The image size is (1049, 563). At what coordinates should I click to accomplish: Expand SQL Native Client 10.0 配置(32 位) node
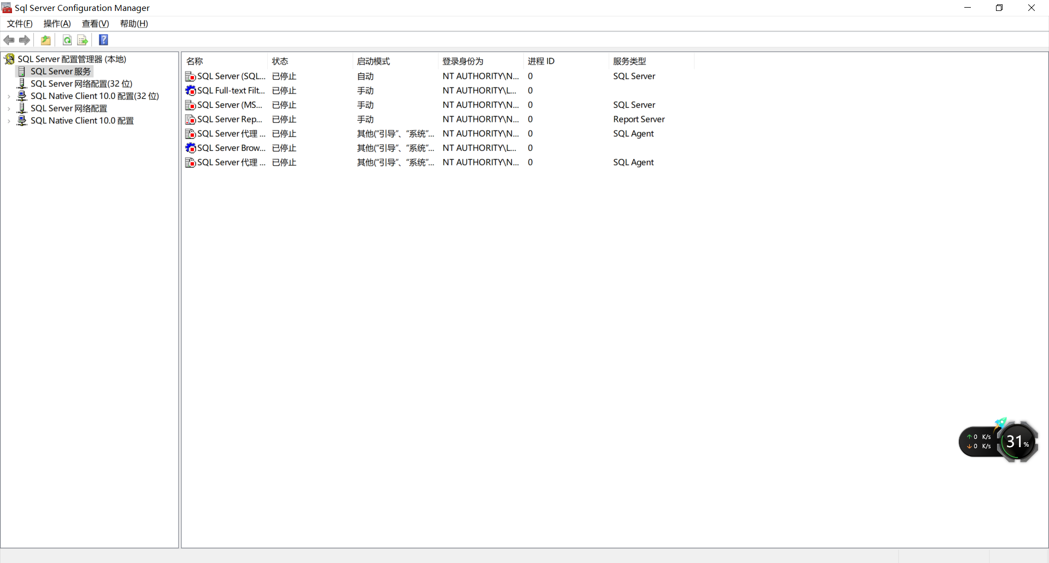coord(9,96)
